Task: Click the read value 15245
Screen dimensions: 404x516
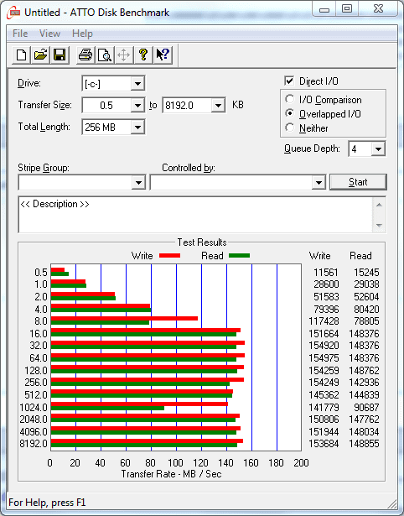Action: pos(366,273)
